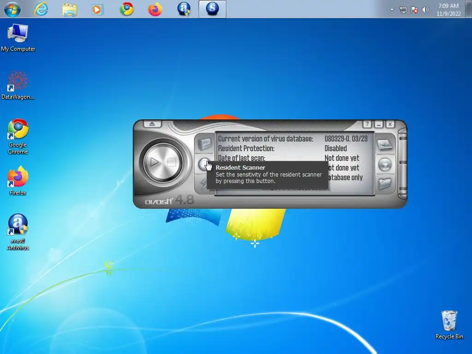This screenshot has height=354, width=472.
Task: Open the Windows Start menu orb
Action: (12, 9)
